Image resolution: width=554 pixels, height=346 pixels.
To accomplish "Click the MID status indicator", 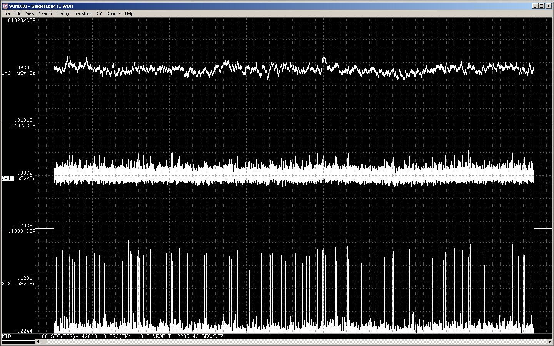I will 7,336.
